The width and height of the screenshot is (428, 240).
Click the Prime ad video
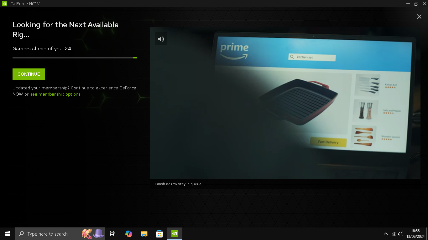(285, 103)
